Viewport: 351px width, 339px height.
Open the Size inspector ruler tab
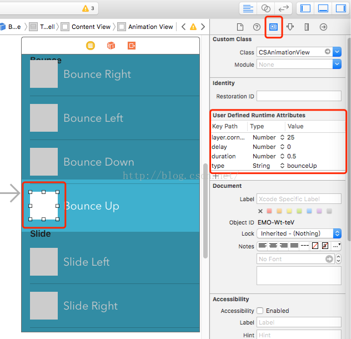(x=307, y=27)
